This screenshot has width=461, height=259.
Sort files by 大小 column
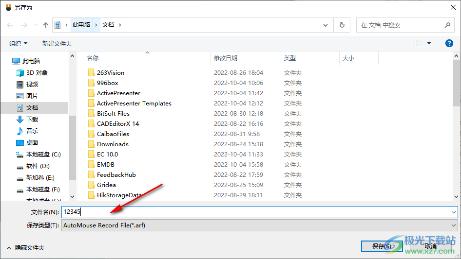click(x=348, y=58)
